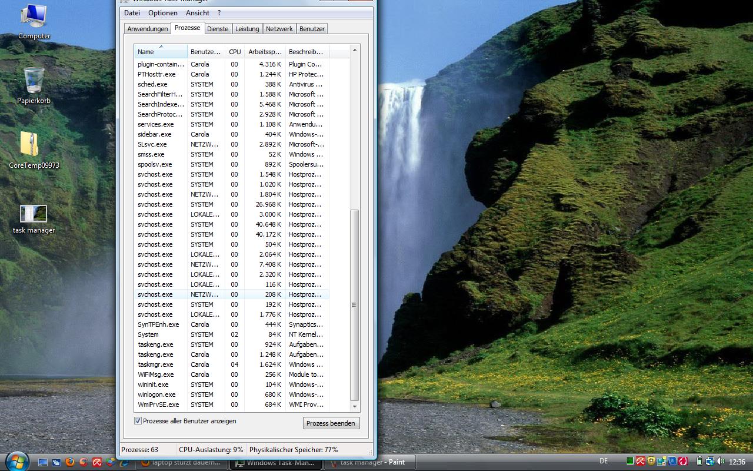Select the plugin-contain... process row
The width and height of the screenshot is (753, 471).
tap(231, 64)
